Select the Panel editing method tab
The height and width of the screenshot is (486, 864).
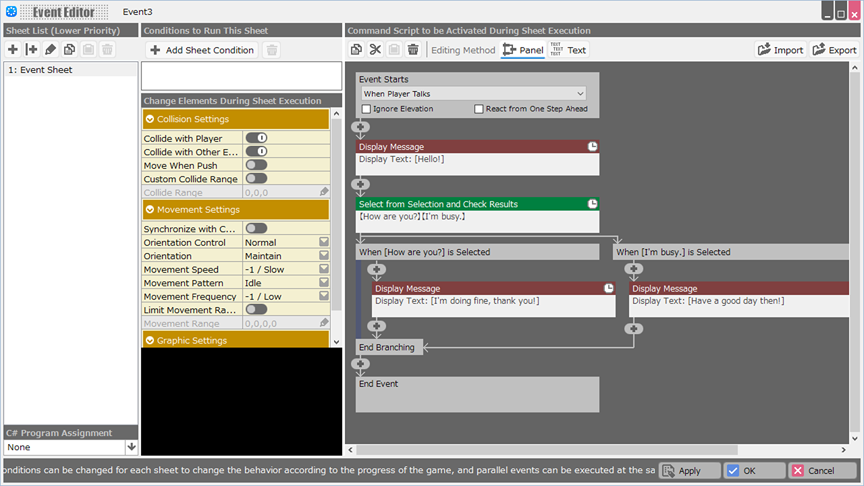(x=523, y=50)
